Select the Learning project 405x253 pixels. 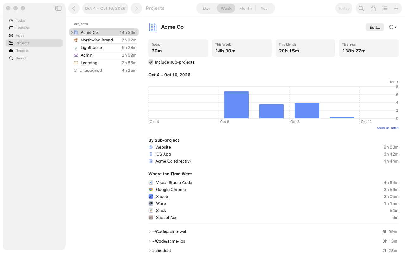pos(104,63)
